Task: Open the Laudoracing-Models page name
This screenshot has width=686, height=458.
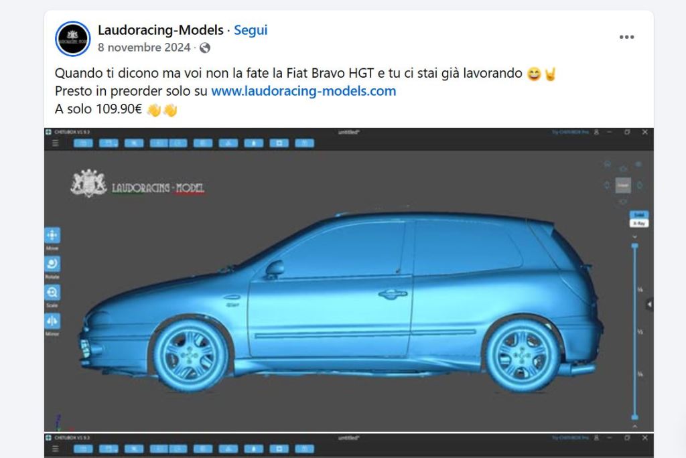Action: pos(161,29)
